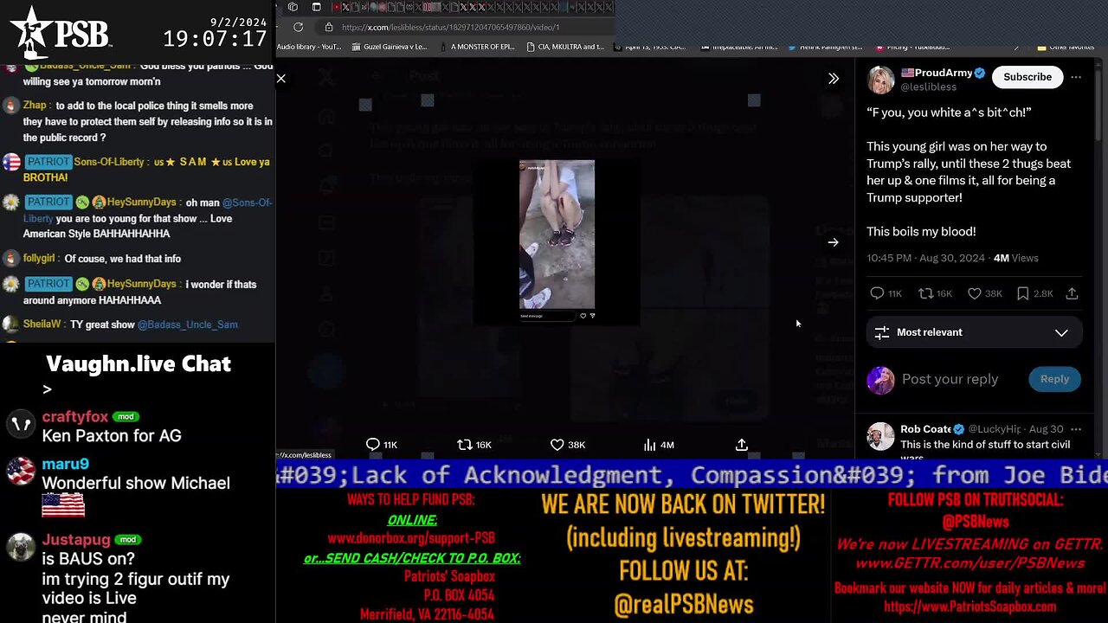Click @realPSBNews handle text
The height and width of the screenshot is (623, 1108).
click(684, 605)
